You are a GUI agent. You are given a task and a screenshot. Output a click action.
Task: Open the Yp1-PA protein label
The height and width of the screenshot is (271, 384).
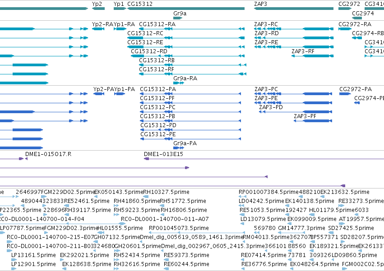click(125, 89)
